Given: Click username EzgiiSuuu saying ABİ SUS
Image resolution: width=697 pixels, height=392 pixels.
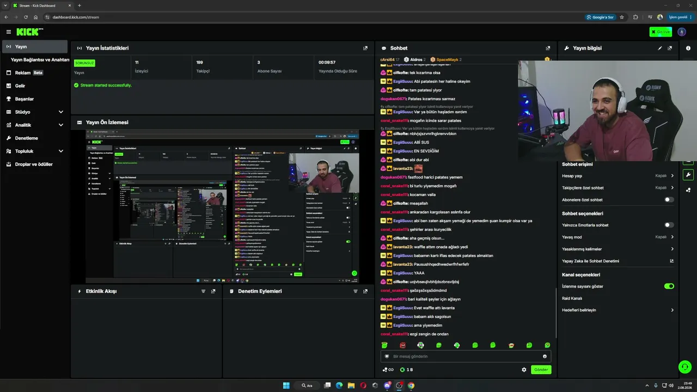Looking at the screenshot, I should [403, 142].
